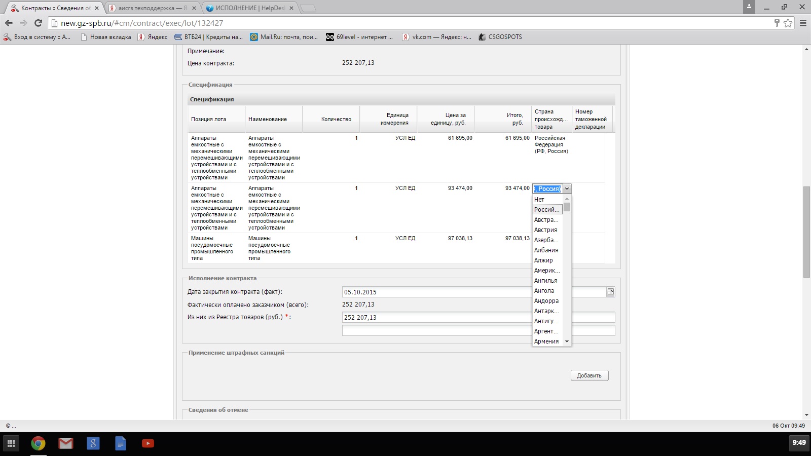Open Gmail from the shelf
Image resolution: width=811 pixels, height=456 pixels.
click(65, 443)
